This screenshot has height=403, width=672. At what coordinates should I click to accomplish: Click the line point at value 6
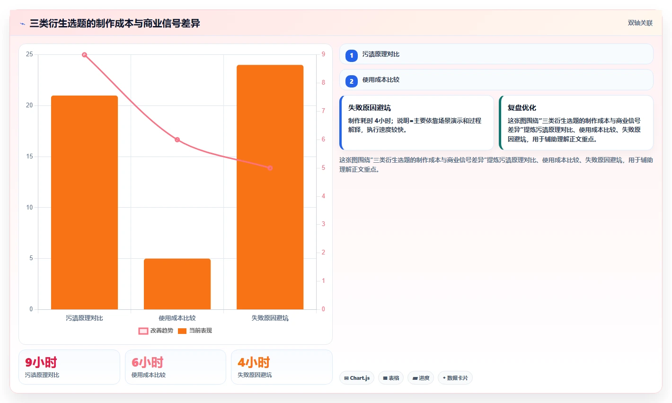[x=177, y=140]
